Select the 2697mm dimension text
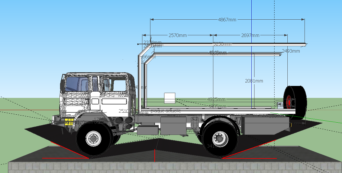Viewport: 342px width, 173px height. tap(250, 36)
